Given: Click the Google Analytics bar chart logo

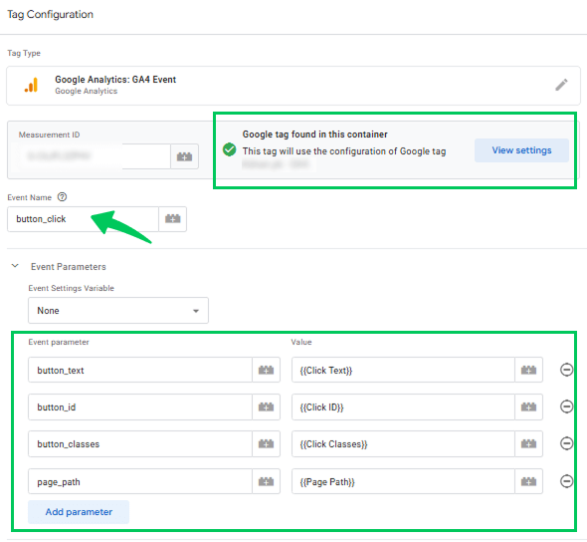Looking at the screenshot, I should tap(32, 85).
